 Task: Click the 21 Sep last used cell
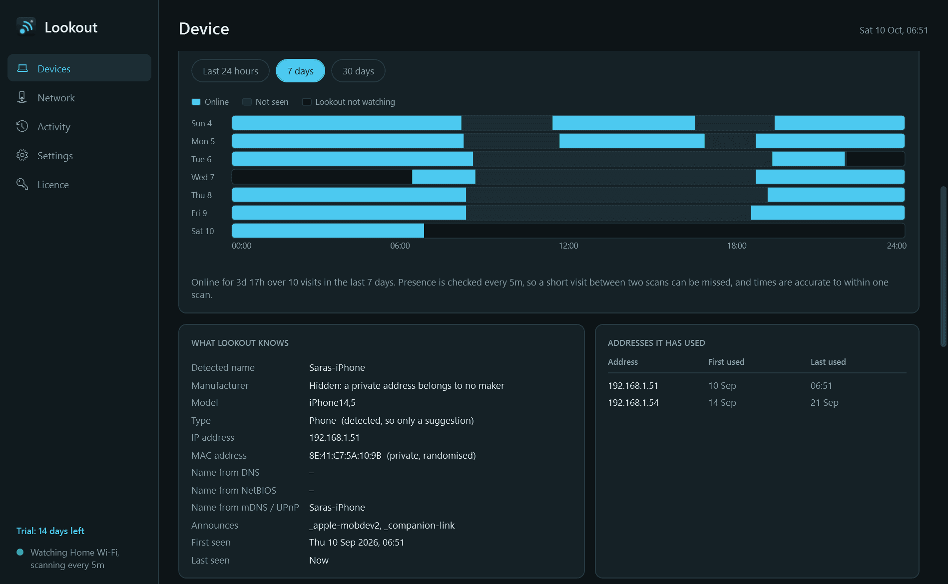824,402
